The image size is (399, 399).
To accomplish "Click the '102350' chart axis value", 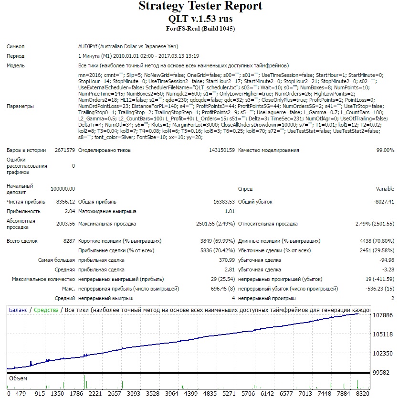I will [383, 354].
